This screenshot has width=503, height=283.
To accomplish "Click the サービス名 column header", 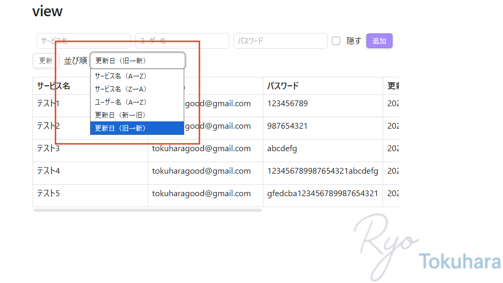I will coord(53,86).
